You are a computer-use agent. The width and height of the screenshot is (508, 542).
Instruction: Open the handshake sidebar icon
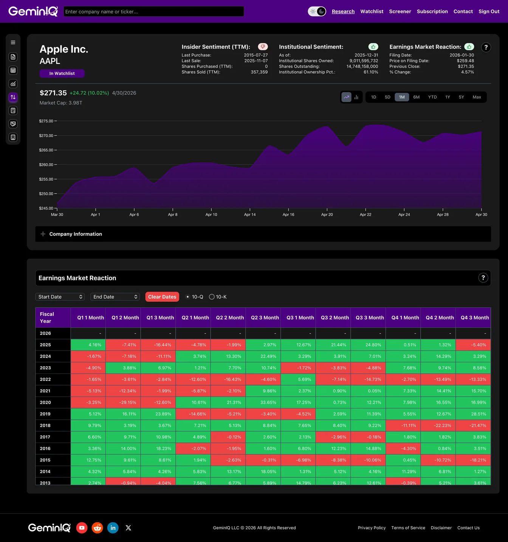click(13, 124)
